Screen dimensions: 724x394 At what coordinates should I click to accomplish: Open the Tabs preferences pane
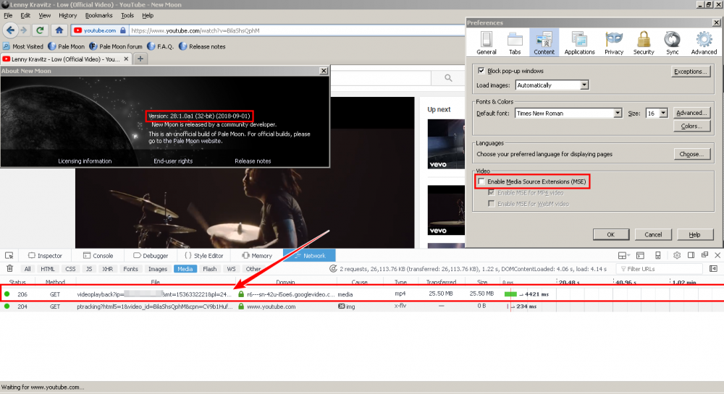point(515,43)
